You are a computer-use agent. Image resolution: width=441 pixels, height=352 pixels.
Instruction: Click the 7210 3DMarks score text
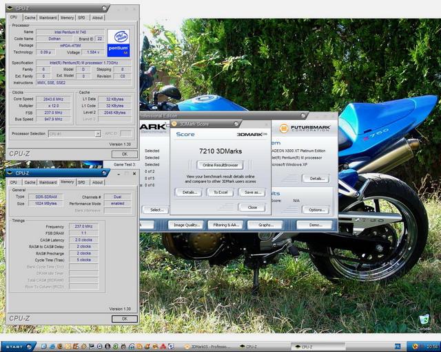click(220, 151)
